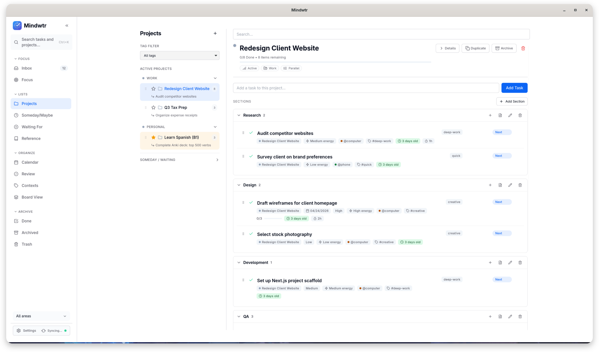The image size is (599, 352).
Task: Open notes icon for Research section
Action: (x=500, y=115)
